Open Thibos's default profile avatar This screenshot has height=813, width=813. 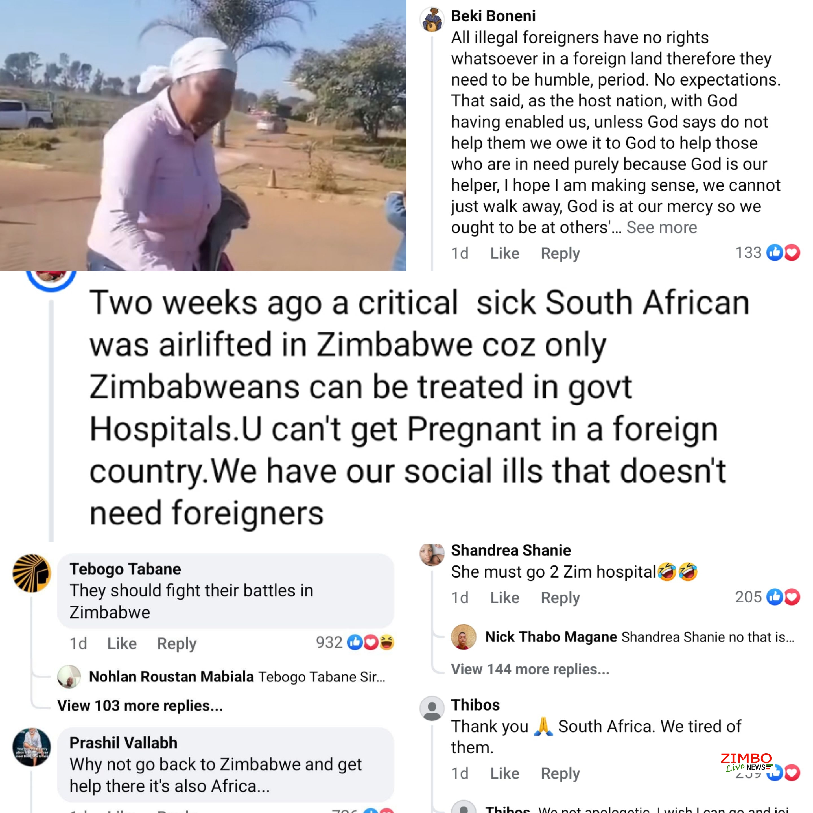[x=432, y=708]
